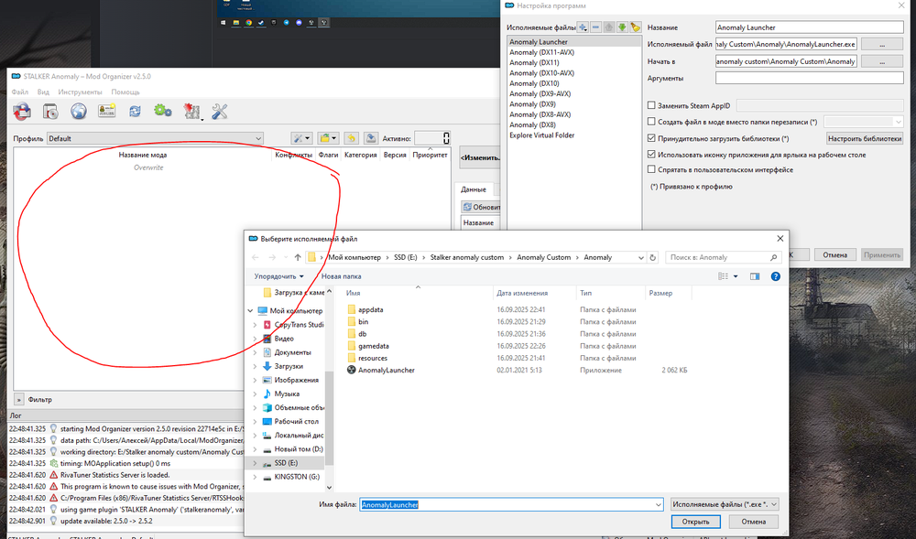916x539 pixels.
Task: Click the install mod from archive icon
Action: pyautogui.click(x=50, y=111)
